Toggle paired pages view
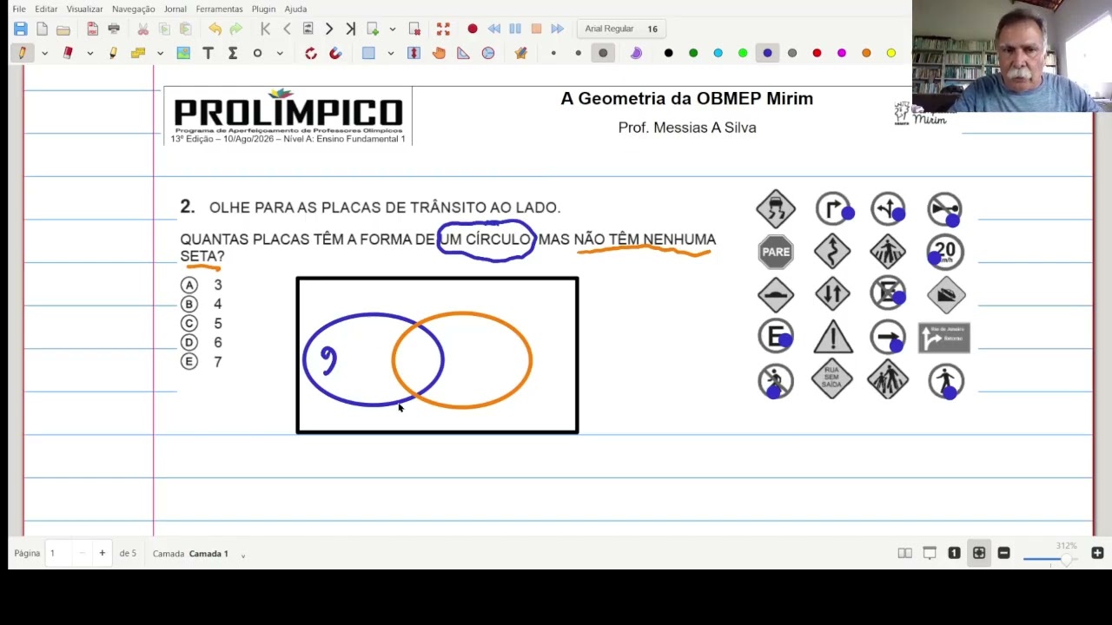 point(904,554)
